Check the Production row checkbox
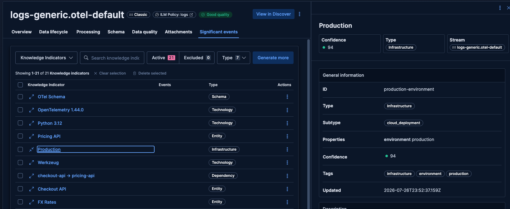This screenshot has height=209, width=510. click(20, 149)
